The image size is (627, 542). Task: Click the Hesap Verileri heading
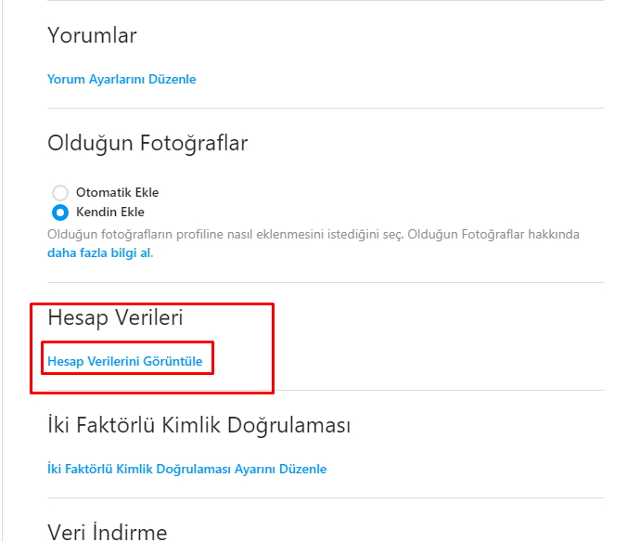pos(115,317)
